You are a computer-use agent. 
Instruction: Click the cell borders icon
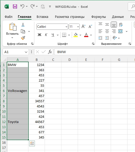[x=64, y=35]
